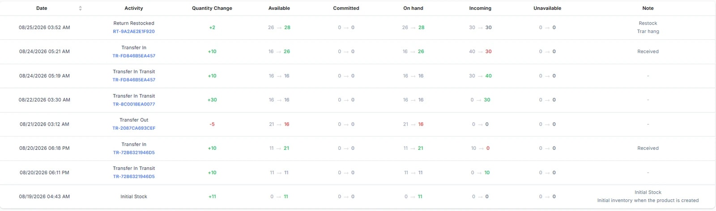Open transfer out link TR-2087CA693CEF

134,128
